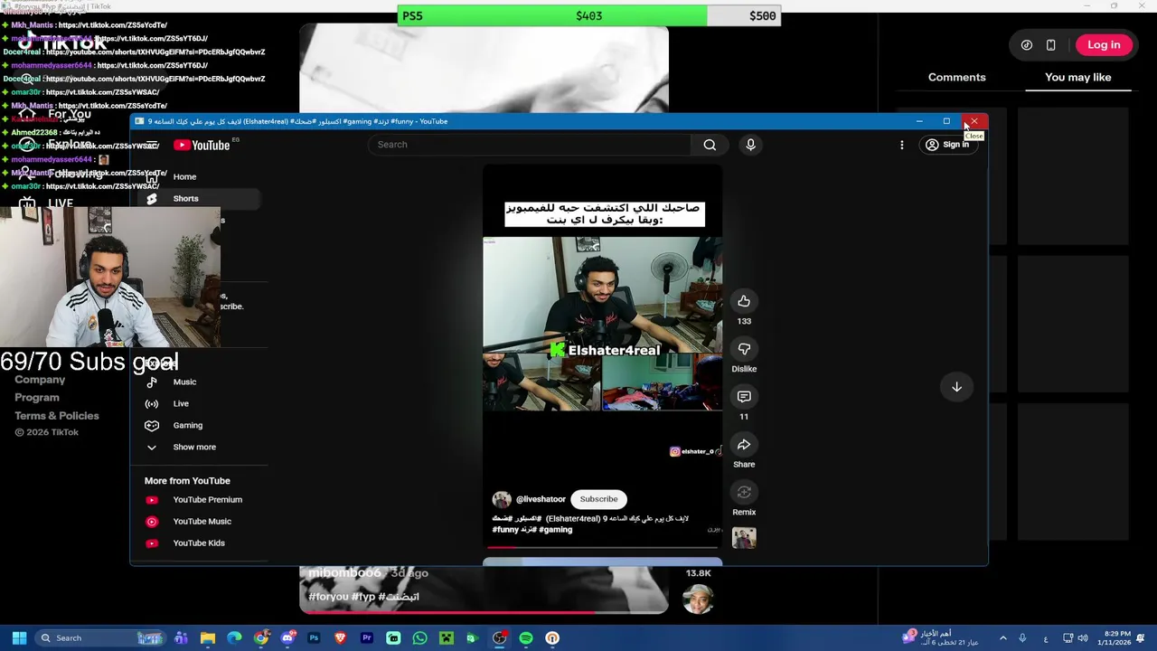This screenshot has width=1157, height=651.
Task: Open Microsoft Teams from taskbar
Action: 181,638
